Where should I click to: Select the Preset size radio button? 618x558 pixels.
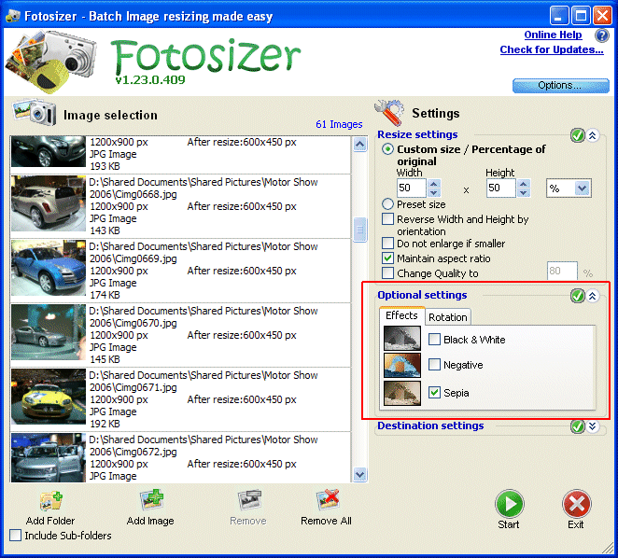tap(387, 203)
